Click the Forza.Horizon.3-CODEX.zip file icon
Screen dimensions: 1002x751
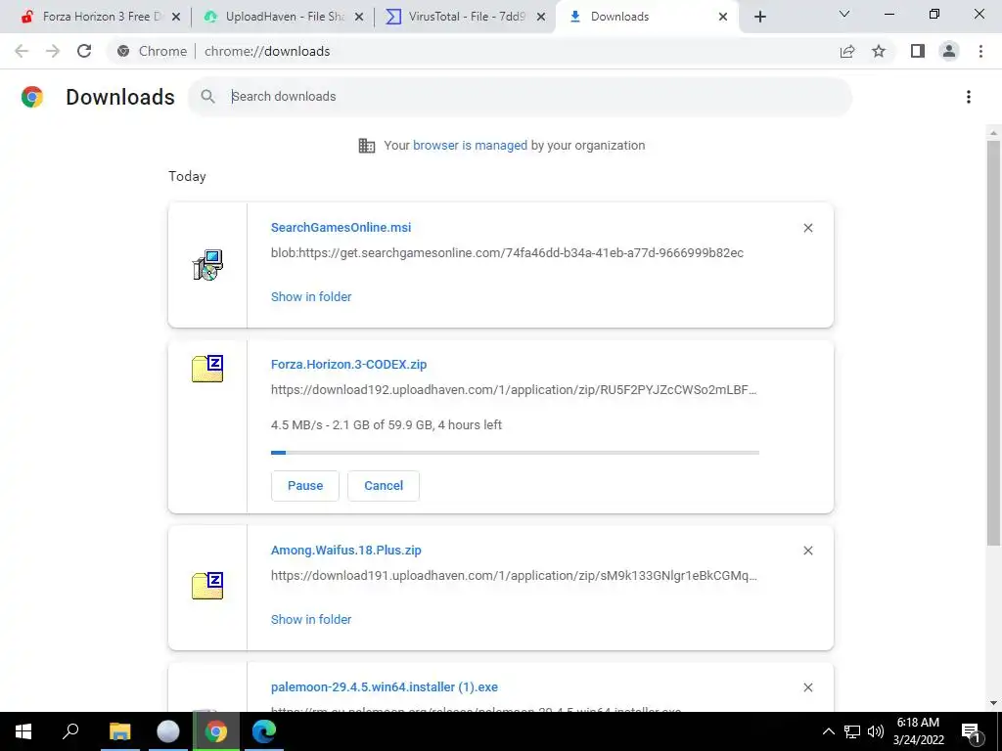click(207, 369)
